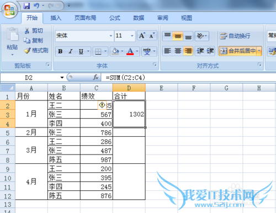Expand the font name dropdown list
Screen dimensions: 276x213
111,36
